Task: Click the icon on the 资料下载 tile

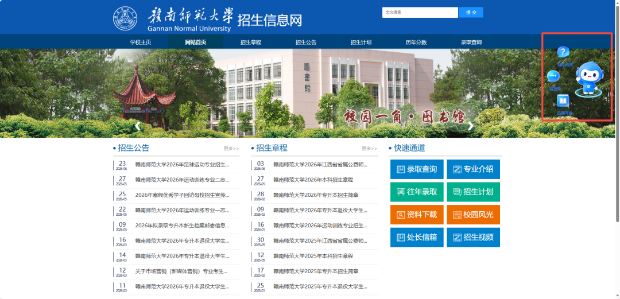Action: pos(401,215)
